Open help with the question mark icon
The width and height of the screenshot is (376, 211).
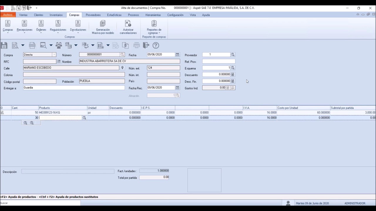point(156,45)
